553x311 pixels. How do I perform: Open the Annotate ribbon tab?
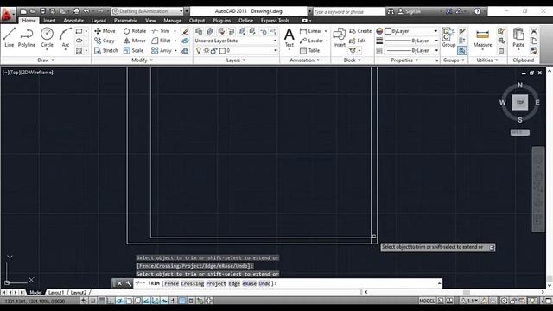pyautogui.click(x=73, y=21)
